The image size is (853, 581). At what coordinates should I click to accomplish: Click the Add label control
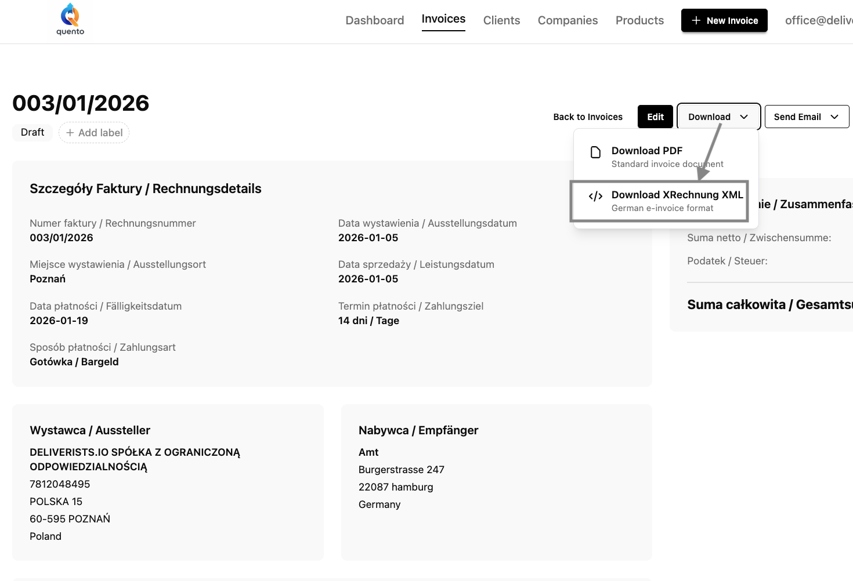pos(93,132)
